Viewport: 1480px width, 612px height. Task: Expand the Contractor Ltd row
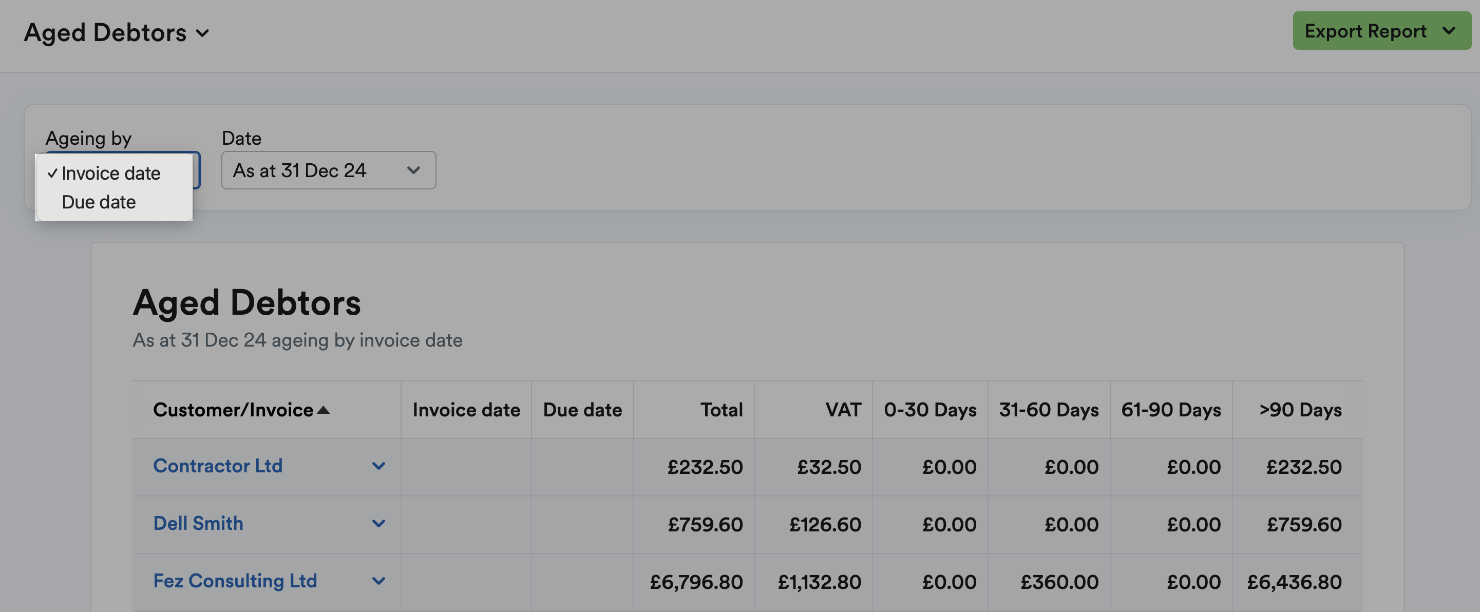(379, 467)
